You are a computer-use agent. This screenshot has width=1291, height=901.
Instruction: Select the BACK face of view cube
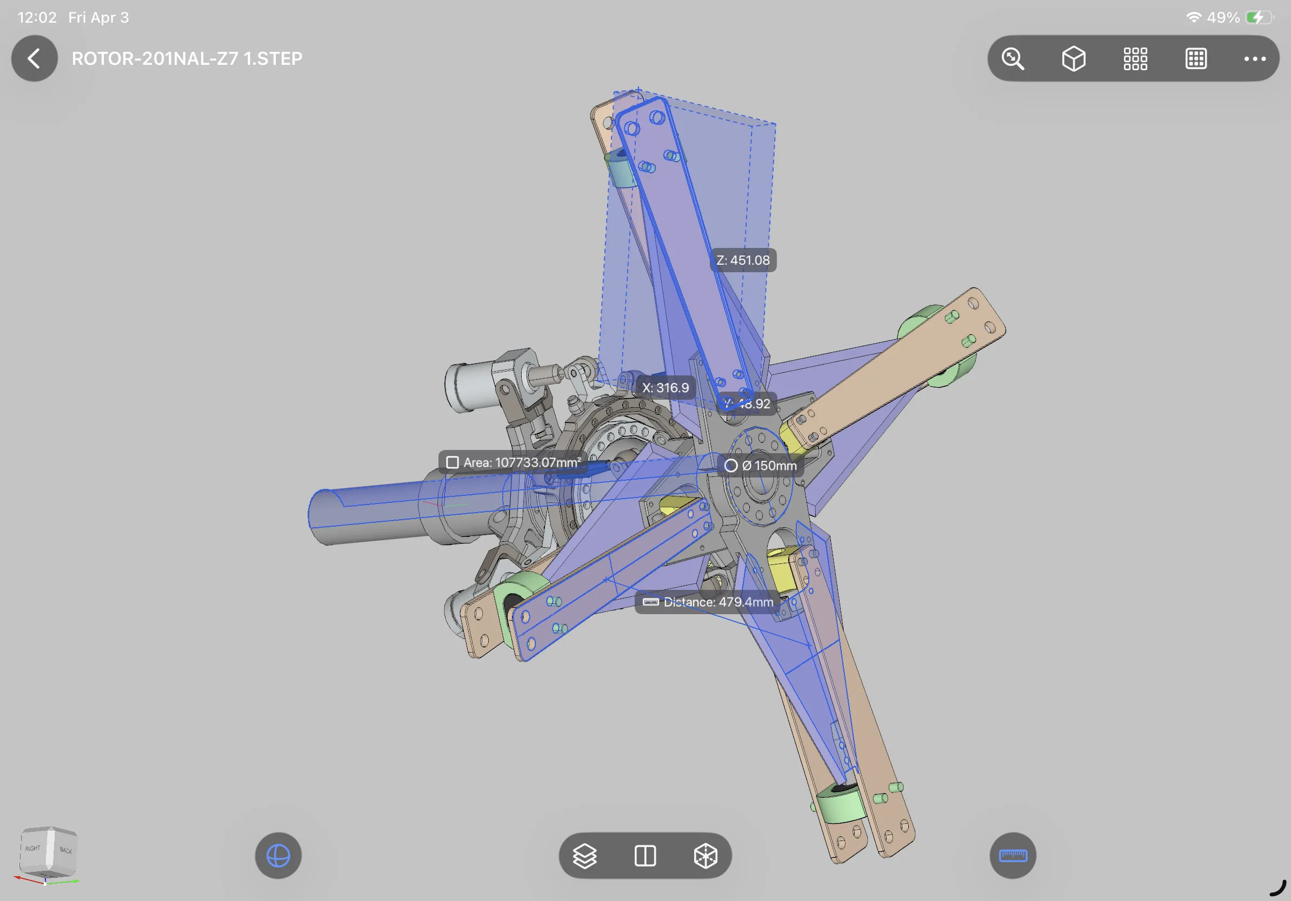pos(65,850)
